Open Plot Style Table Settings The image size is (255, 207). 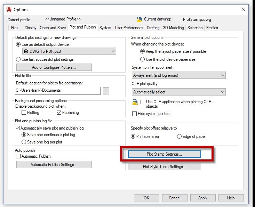click(x=165, y=167)
